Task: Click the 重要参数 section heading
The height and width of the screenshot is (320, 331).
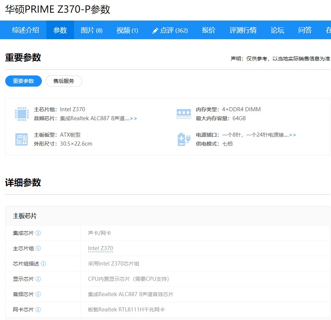Action: [x=23, y=58]
